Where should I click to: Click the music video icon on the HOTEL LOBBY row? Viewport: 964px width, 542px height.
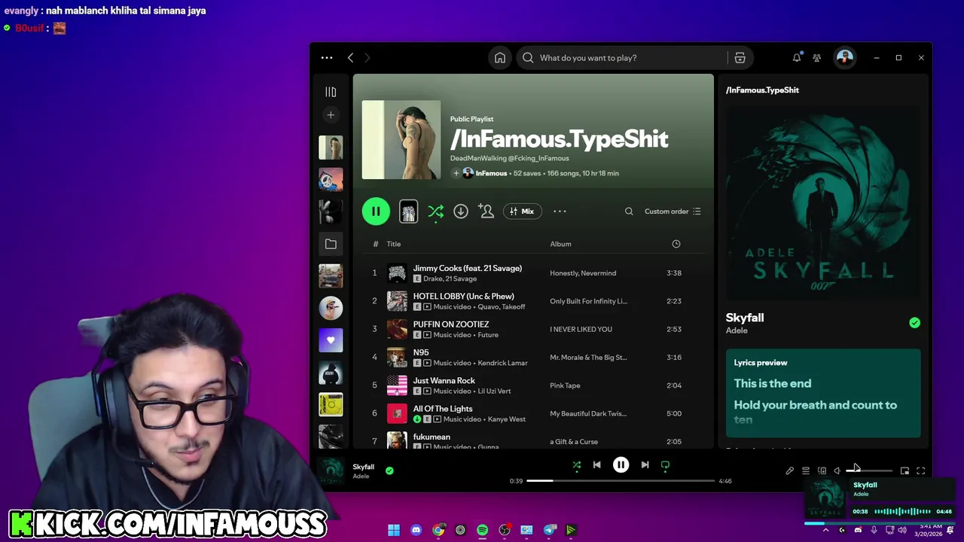pos(427,307)
